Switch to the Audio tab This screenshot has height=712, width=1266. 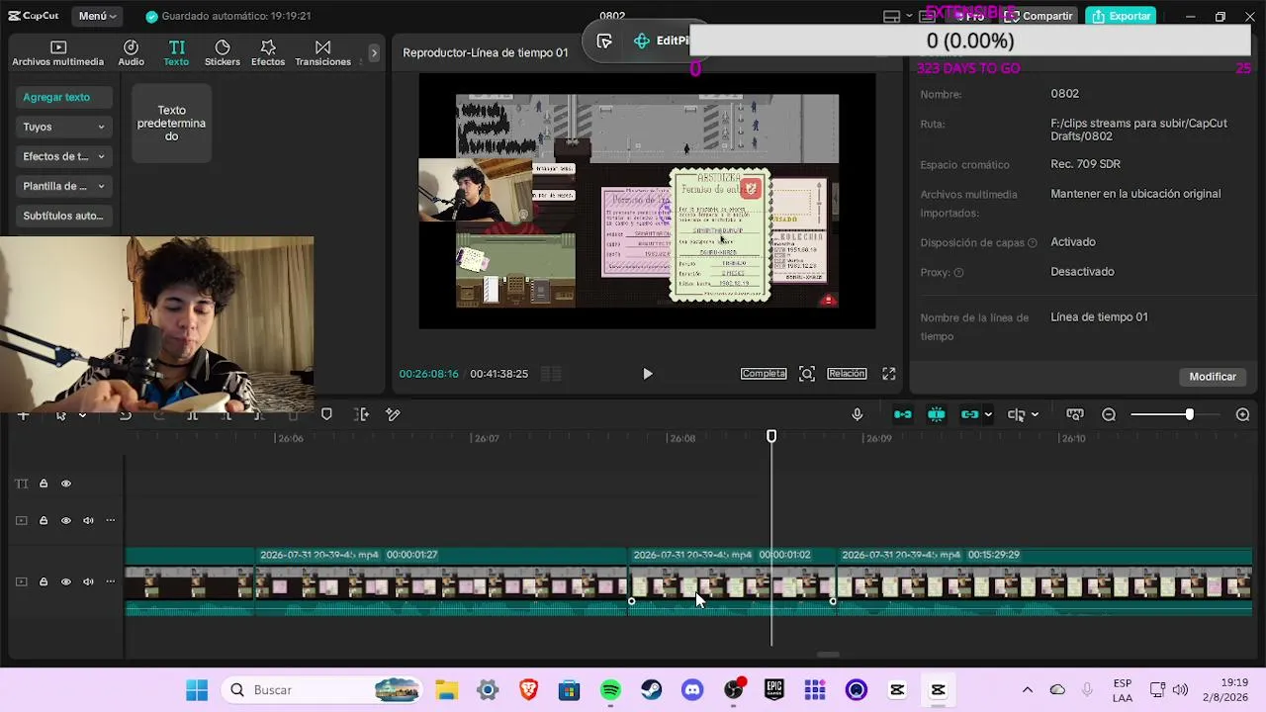point(131,53)
